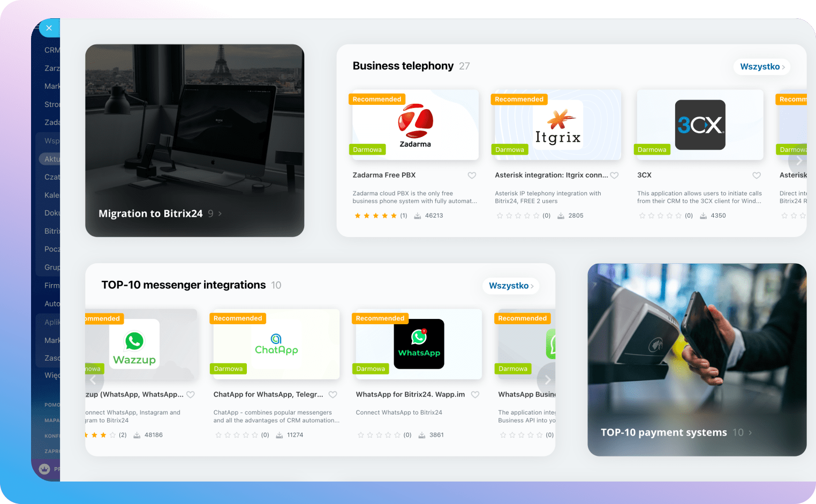
Task: Click left arrow in messenger carousel
Action: [93, 379]
